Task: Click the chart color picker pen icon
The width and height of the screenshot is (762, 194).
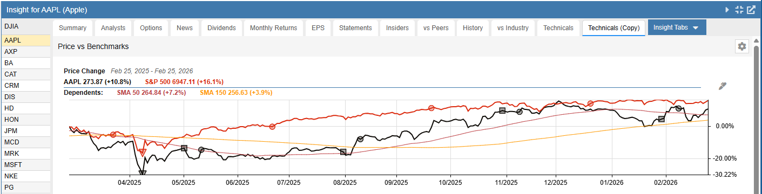Action: coord(723,86)
